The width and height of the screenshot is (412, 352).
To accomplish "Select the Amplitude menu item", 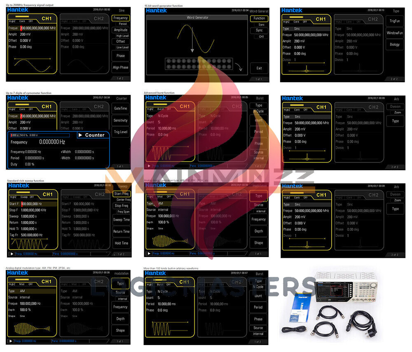I will pyautogui.click(x=121, y=30).
